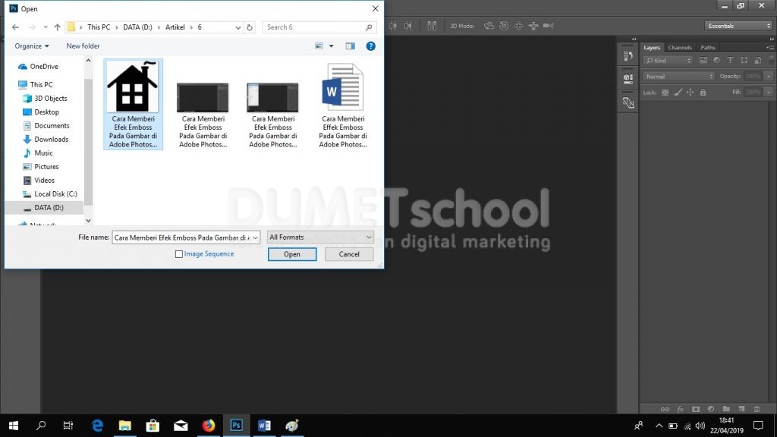This screenshot has width=777, height=437.
Task: Open the Opacity slider dropdown arrow
Action: (x=769, y=77)
